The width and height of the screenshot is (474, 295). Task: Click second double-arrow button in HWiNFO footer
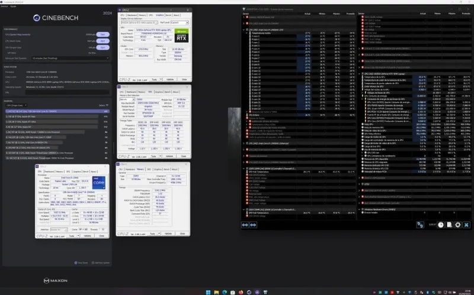click(x=254, y=225)
